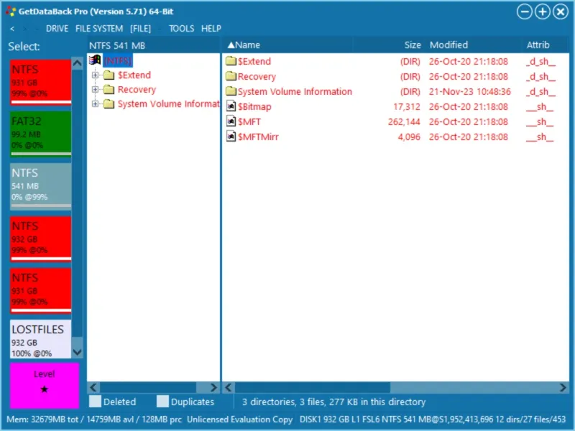Click the $Extend folder icon in tree

tap(109, 75)
